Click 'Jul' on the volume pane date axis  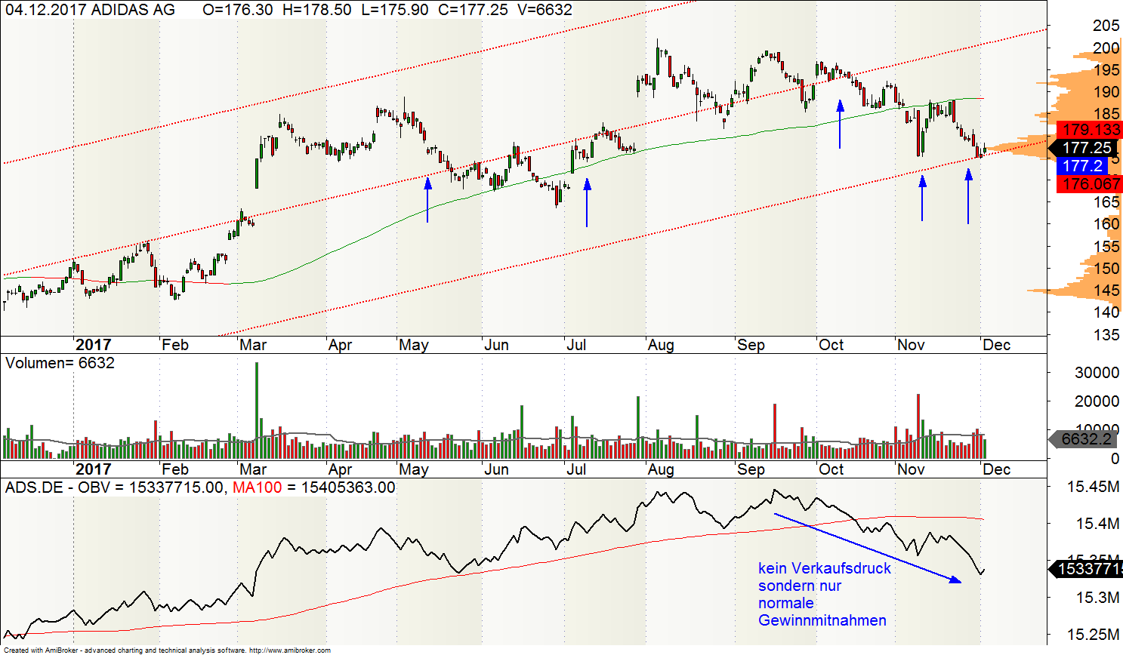tap(576, 469)
